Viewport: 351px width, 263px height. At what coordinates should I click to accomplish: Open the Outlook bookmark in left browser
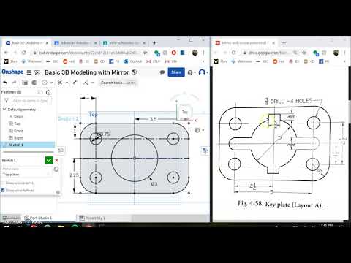133,61
